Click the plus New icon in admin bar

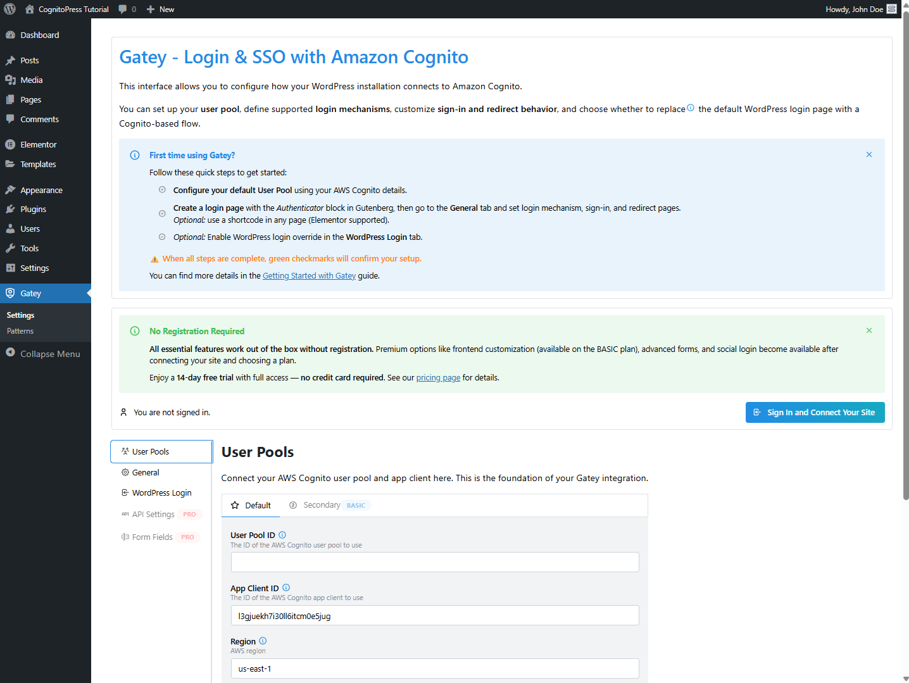click(151, 9)
